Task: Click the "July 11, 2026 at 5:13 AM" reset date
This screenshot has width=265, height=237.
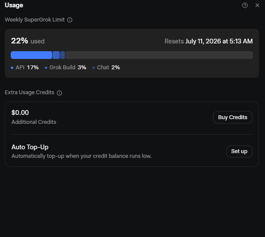Action: (x=219, y=41)
